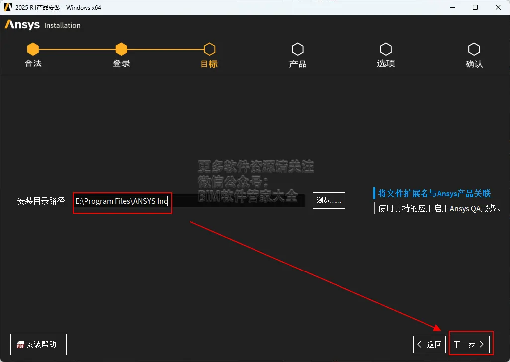Viewport: 510px width, 362px height.
Task: Click the 返回 back button
Action: click(x=429, y=344)
